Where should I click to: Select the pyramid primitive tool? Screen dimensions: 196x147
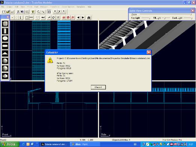click(5, 53)
